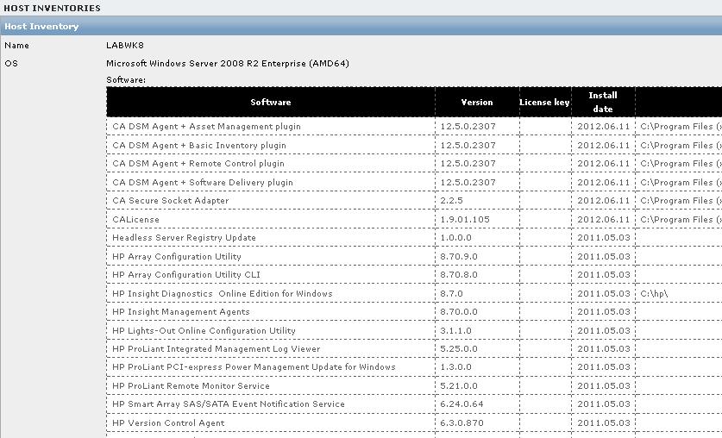
Task: Select CA DSM Agent + Asset Management plugin row
Action: [206, 127]
